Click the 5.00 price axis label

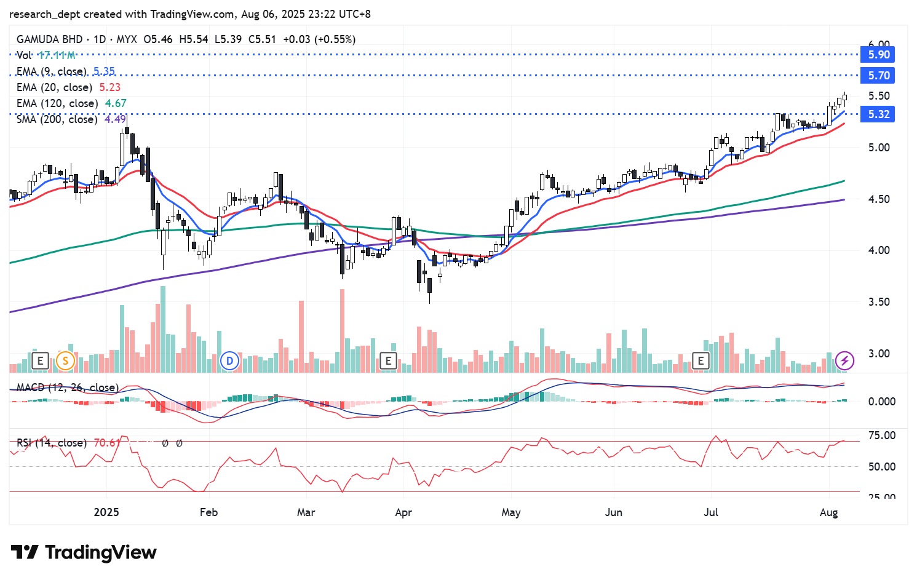[879, 148]
